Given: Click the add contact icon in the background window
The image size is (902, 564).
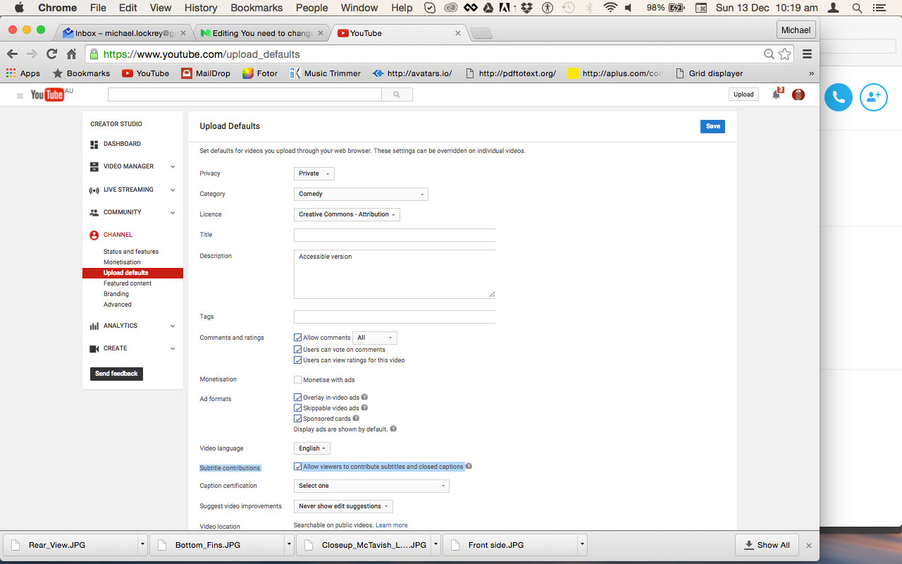Looking at the screenshot, I should pos(874,97).
